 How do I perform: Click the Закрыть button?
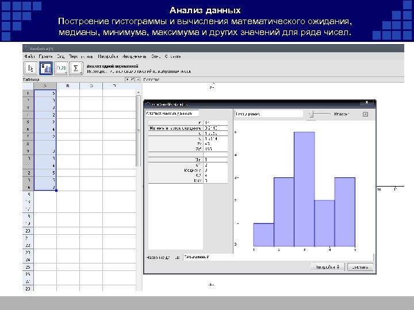360,267
